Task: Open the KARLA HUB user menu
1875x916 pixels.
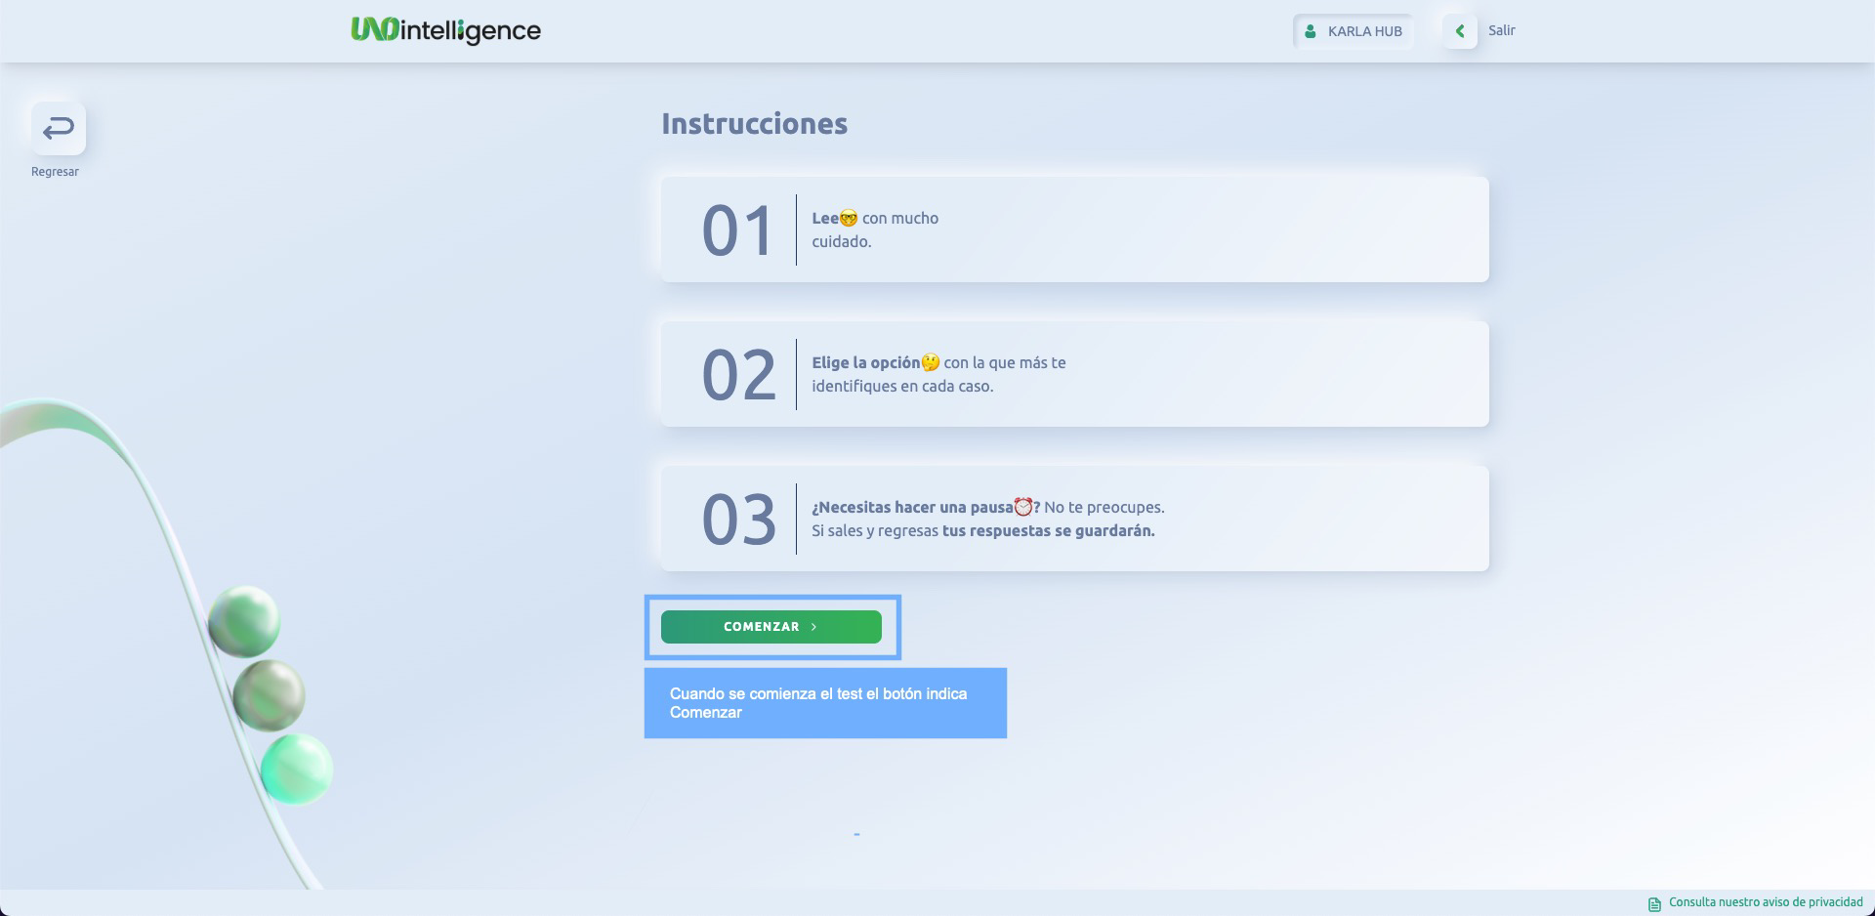Action: tap(1354, 31)
